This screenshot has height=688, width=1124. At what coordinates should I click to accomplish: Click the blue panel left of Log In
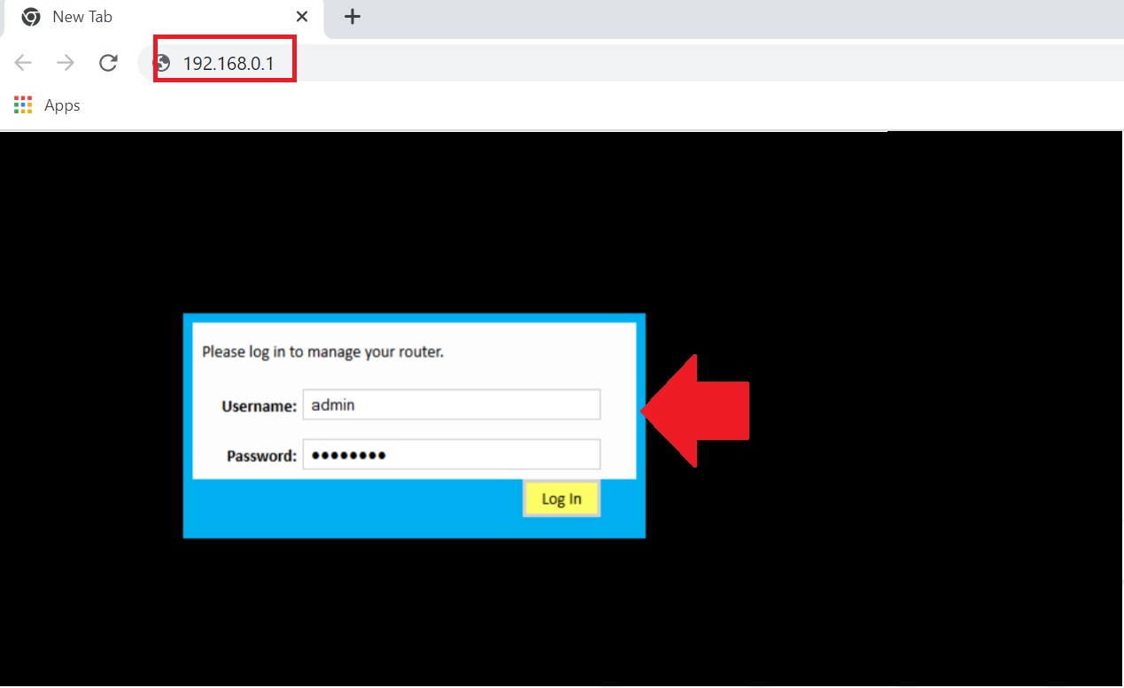click(x=354, y=508)
